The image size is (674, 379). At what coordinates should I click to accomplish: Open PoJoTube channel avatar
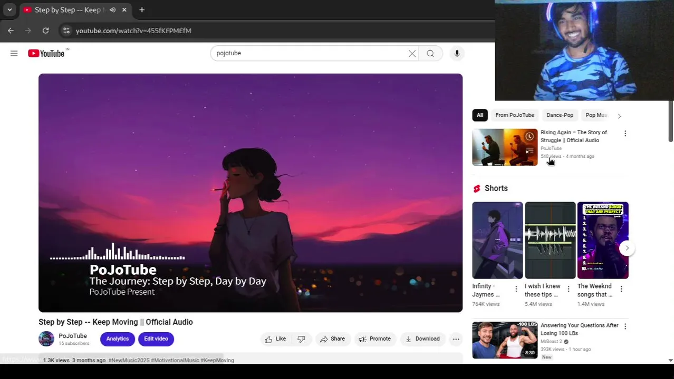46,339
